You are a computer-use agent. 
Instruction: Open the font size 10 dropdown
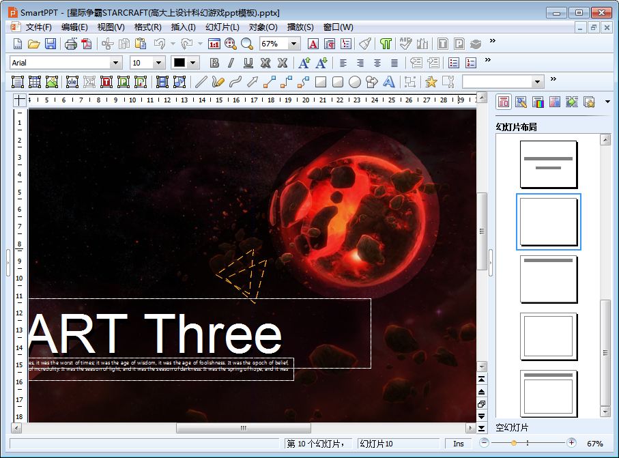click(x=159, y=63)
